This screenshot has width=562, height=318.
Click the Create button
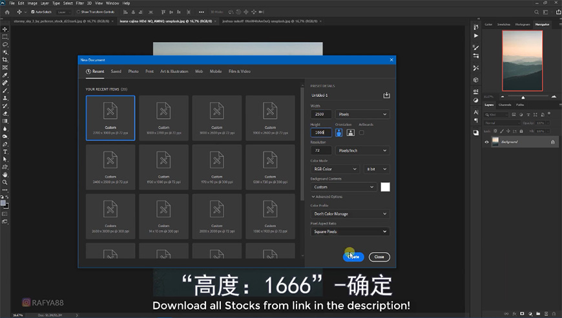tap(353, 257)
